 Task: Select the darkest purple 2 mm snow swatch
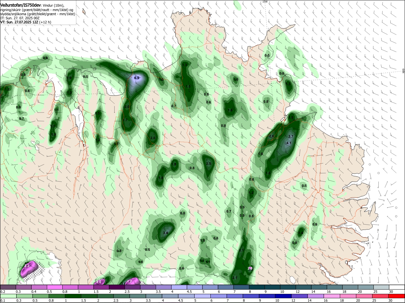(117, 287)
